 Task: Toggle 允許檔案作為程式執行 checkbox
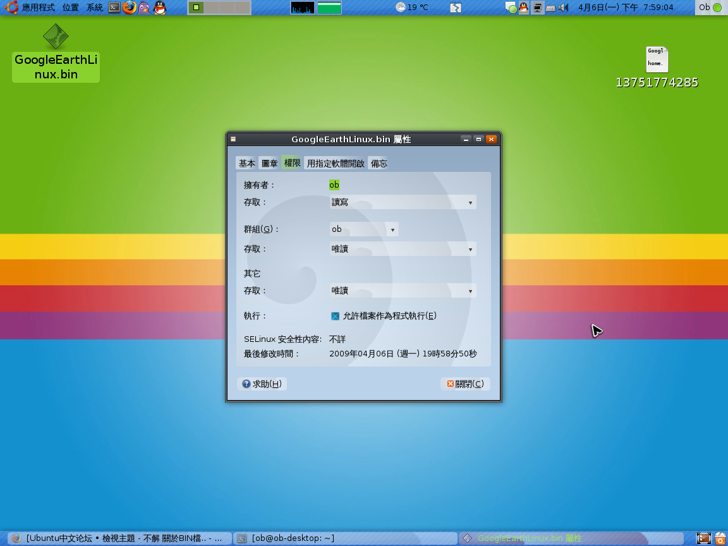coord(335,316)
